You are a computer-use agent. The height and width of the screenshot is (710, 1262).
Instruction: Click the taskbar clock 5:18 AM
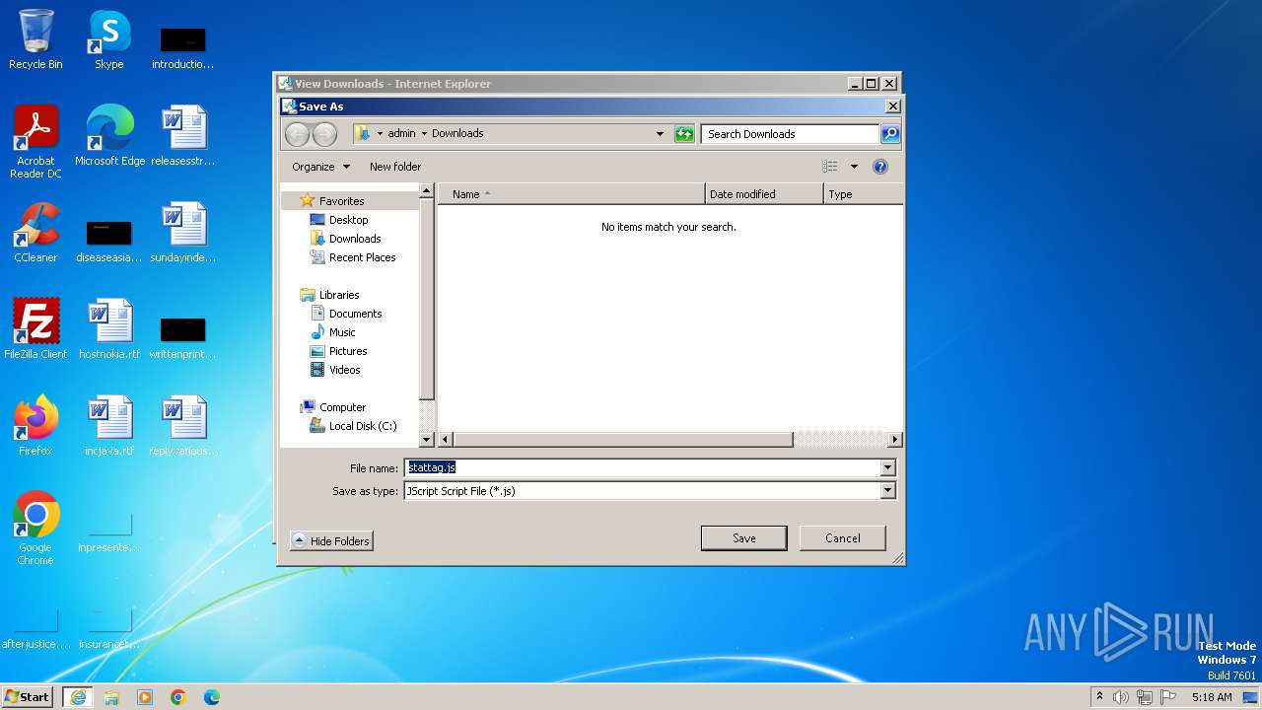(x=1212, y=697)
